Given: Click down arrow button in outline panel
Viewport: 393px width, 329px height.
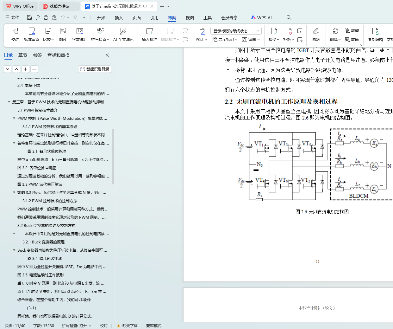Looking at the screenshot, I should pos(8,69).
